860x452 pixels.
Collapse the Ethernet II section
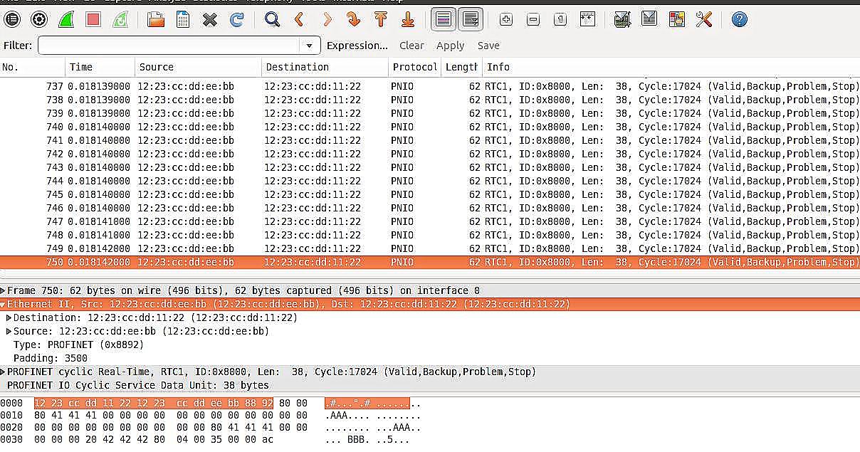click(x=4, y=304)
